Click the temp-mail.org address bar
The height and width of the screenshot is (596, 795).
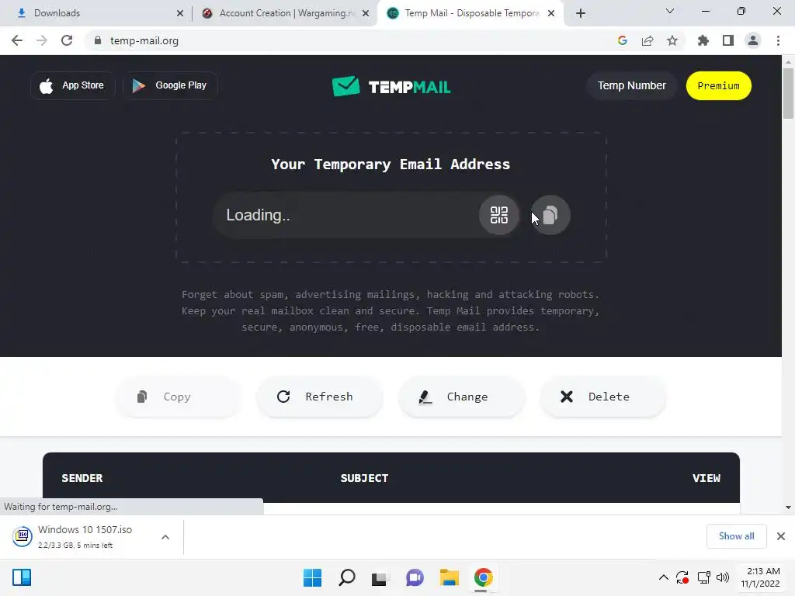350,40
